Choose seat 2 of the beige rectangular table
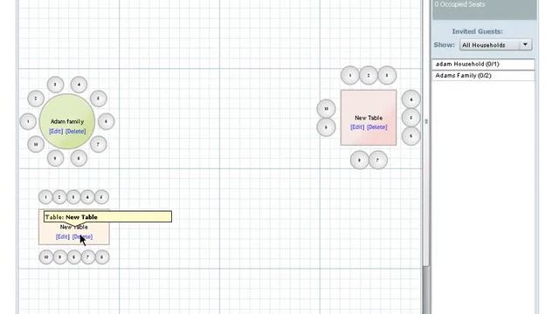 point(59,197)
